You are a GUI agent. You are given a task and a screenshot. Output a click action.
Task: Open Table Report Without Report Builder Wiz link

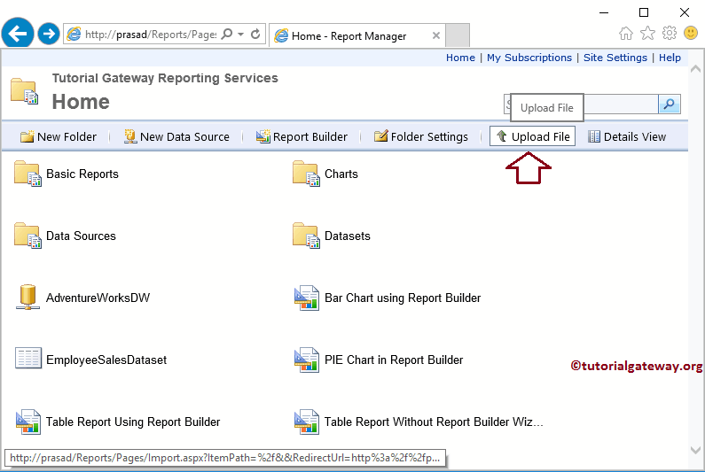click(434, 422)
